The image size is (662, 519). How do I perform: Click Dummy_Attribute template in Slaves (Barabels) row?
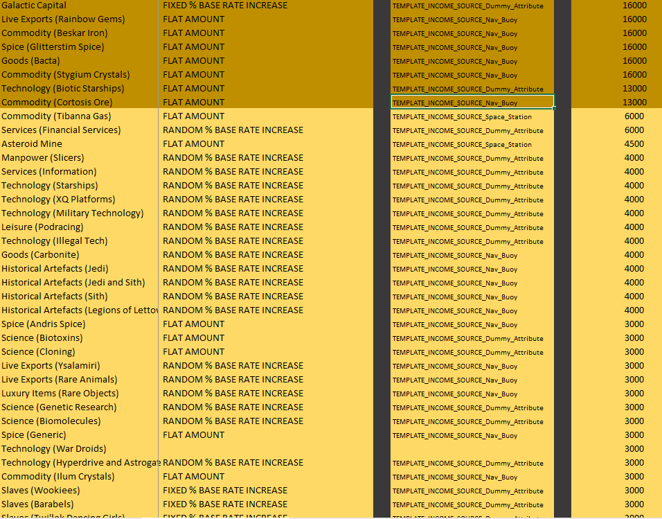(x=468, y=505)
